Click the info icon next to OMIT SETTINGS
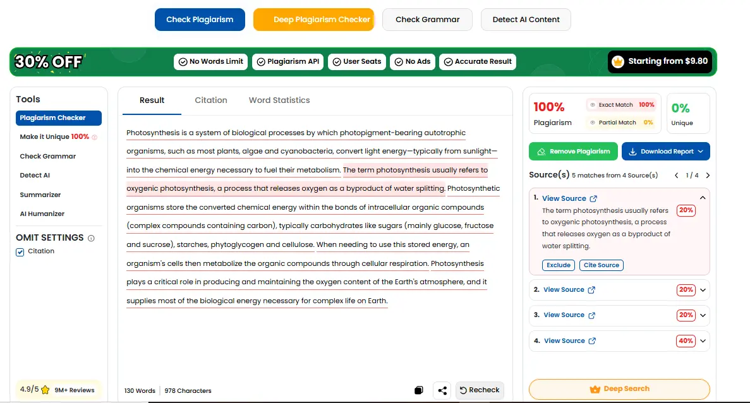750x403 pixels. coord(91,238)
